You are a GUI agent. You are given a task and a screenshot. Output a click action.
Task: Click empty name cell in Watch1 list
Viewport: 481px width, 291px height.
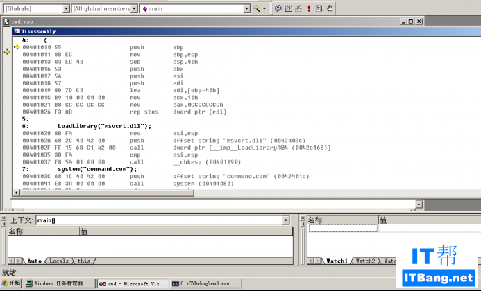pos(343,228)
